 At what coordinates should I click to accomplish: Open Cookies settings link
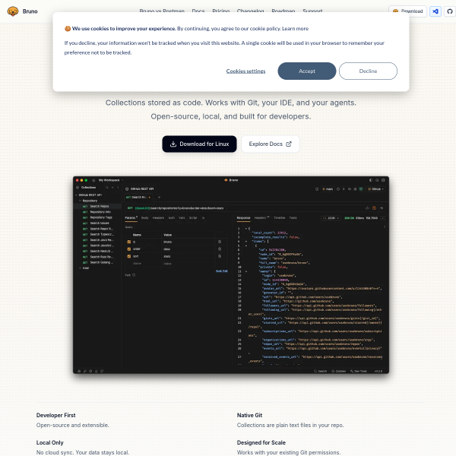point(245,71)
